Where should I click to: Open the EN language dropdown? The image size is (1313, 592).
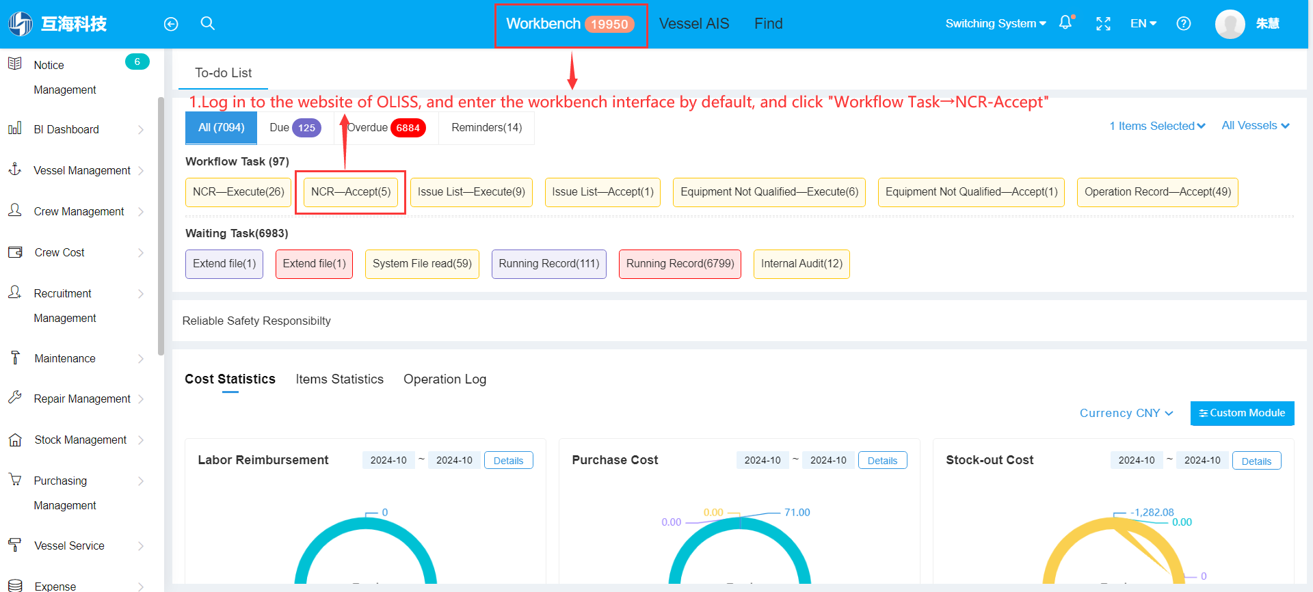(1143, 23)
